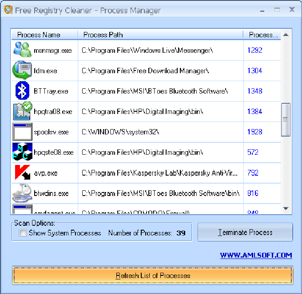Click process ID 1304
Image resolution: width=302 pixels, height=294 pixels.
254,71
